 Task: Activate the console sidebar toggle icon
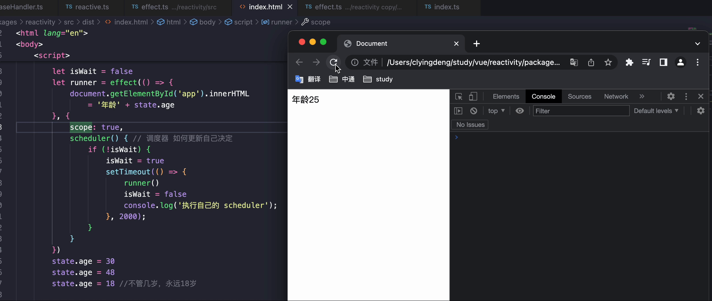[458, 111]
